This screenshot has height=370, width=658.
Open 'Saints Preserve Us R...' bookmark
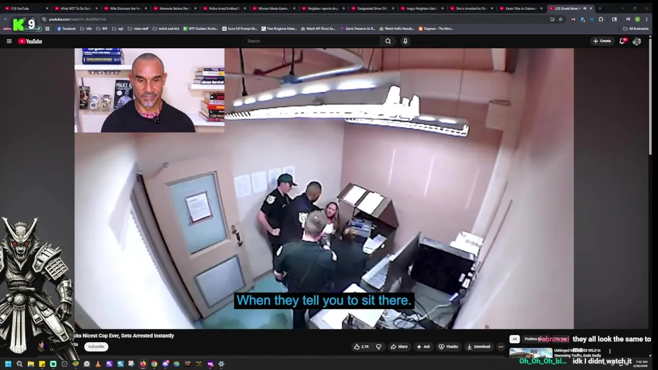click(x=358, y=29)
